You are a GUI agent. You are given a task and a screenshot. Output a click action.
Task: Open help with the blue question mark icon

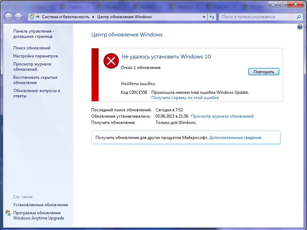300,27
